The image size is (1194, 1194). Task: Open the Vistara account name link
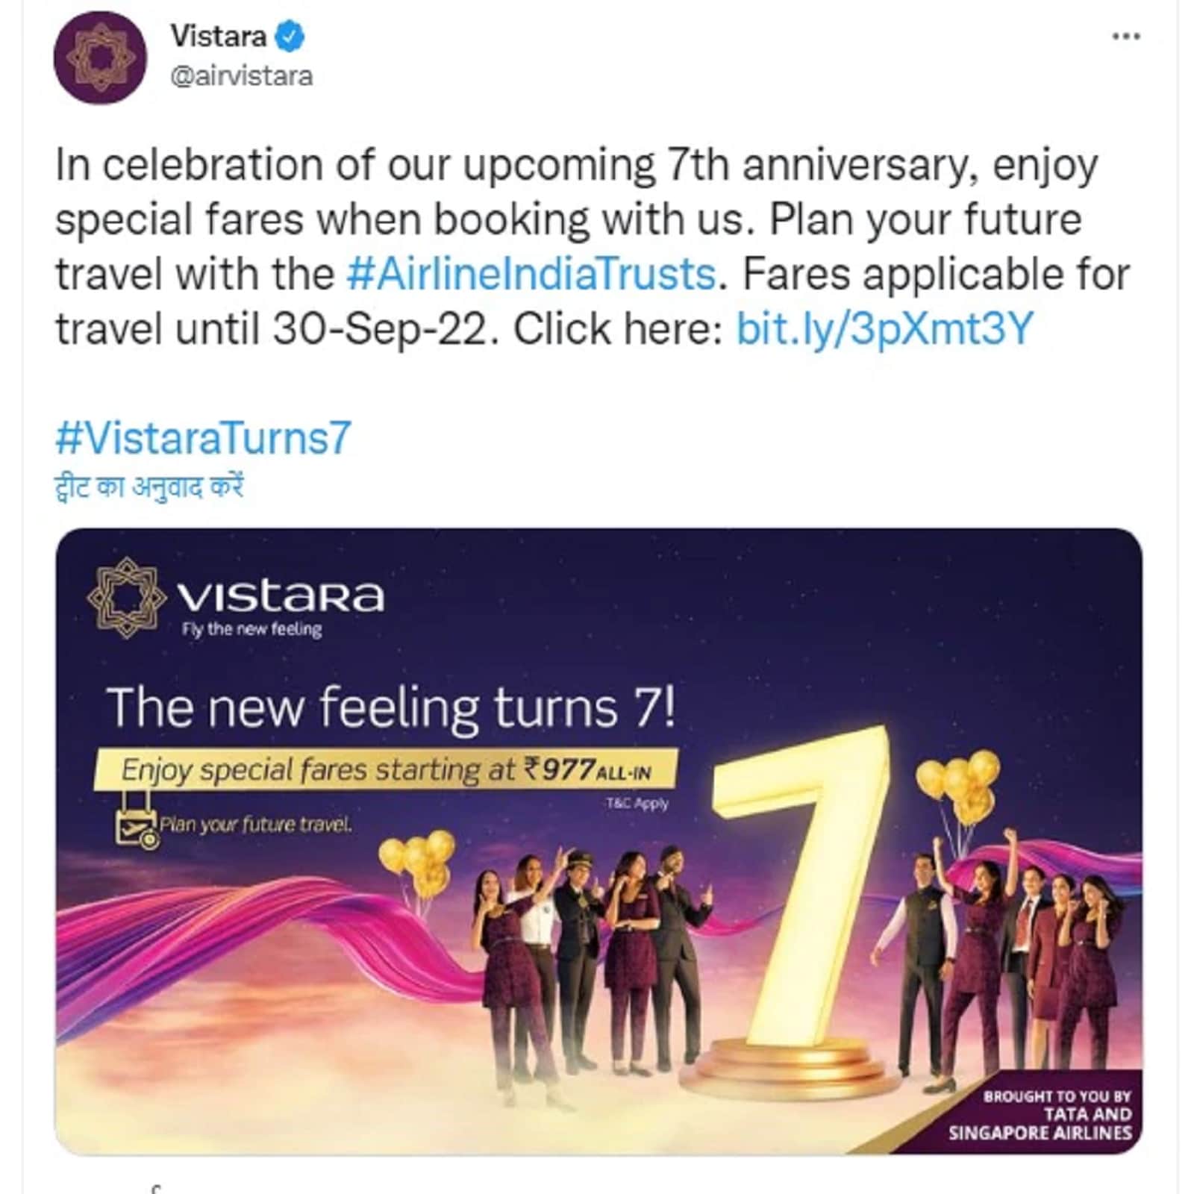pyautogui.click(x=219, y=36)
